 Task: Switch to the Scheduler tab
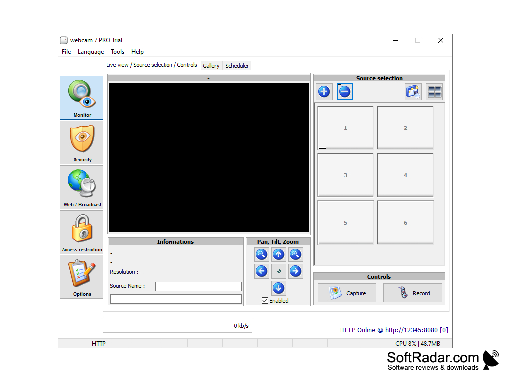237,65
